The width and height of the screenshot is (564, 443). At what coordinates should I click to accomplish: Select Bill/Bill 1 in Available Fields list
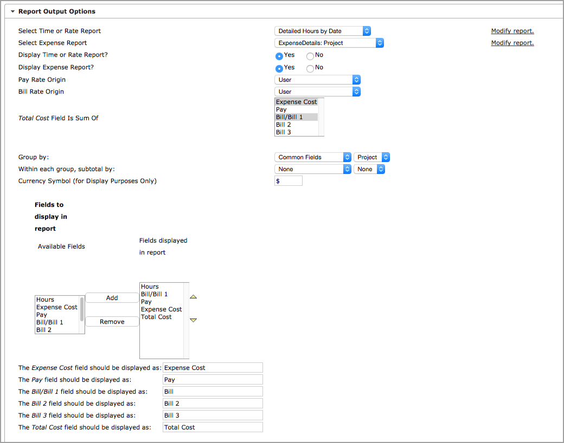coord(57,322)
